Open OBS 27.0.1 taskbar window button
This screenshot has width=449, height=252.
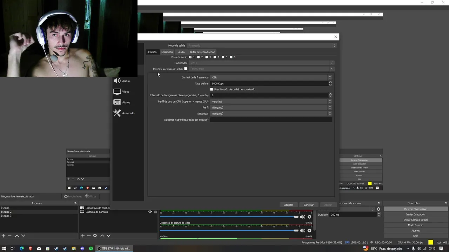pos(114,248)
